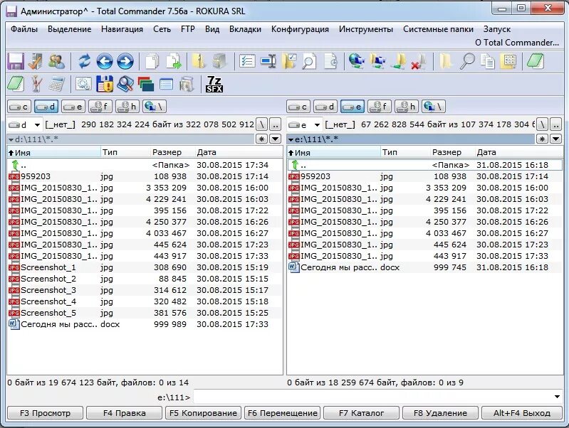Open right panel directory history arrow button
Screen dimensions: 569x428
click(555, 139)
